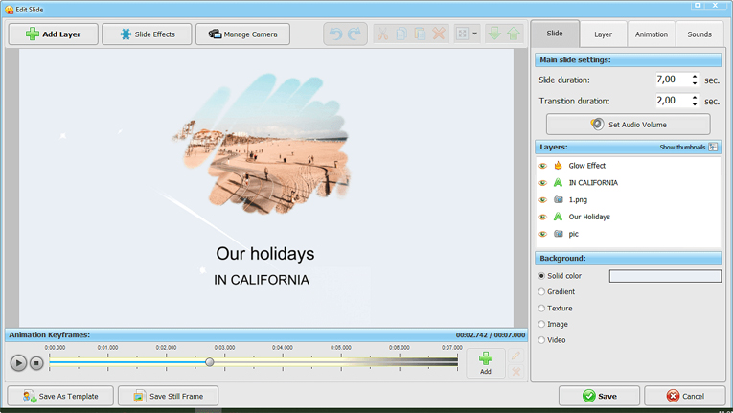Image resolution: width=733 pixels, height=413 pixels.
Task: Hide the Glow Effect layer
Action: click(x=543, y=166)
